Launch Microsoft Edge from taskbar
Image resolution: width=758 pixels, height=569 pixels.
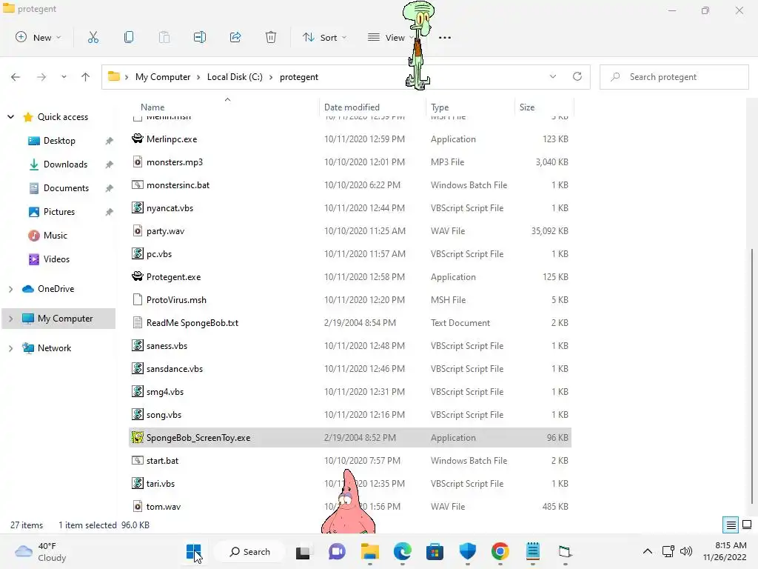[x=402, y=551]
